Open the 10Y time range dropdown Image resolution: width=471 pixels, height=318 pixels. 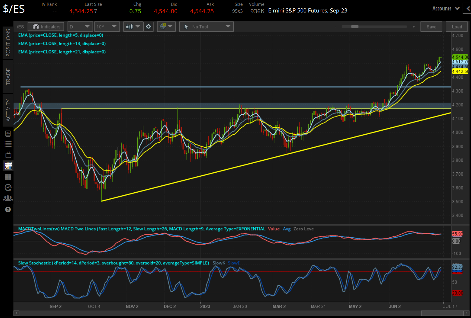(107, 26)
